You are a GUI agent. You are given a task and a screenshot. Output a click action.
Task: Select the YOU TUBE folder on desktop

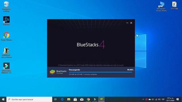click(x=174, y=6)
